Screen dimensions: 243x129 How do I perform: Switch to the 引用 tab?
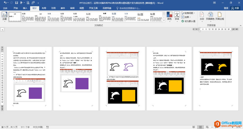pos(53,8)
